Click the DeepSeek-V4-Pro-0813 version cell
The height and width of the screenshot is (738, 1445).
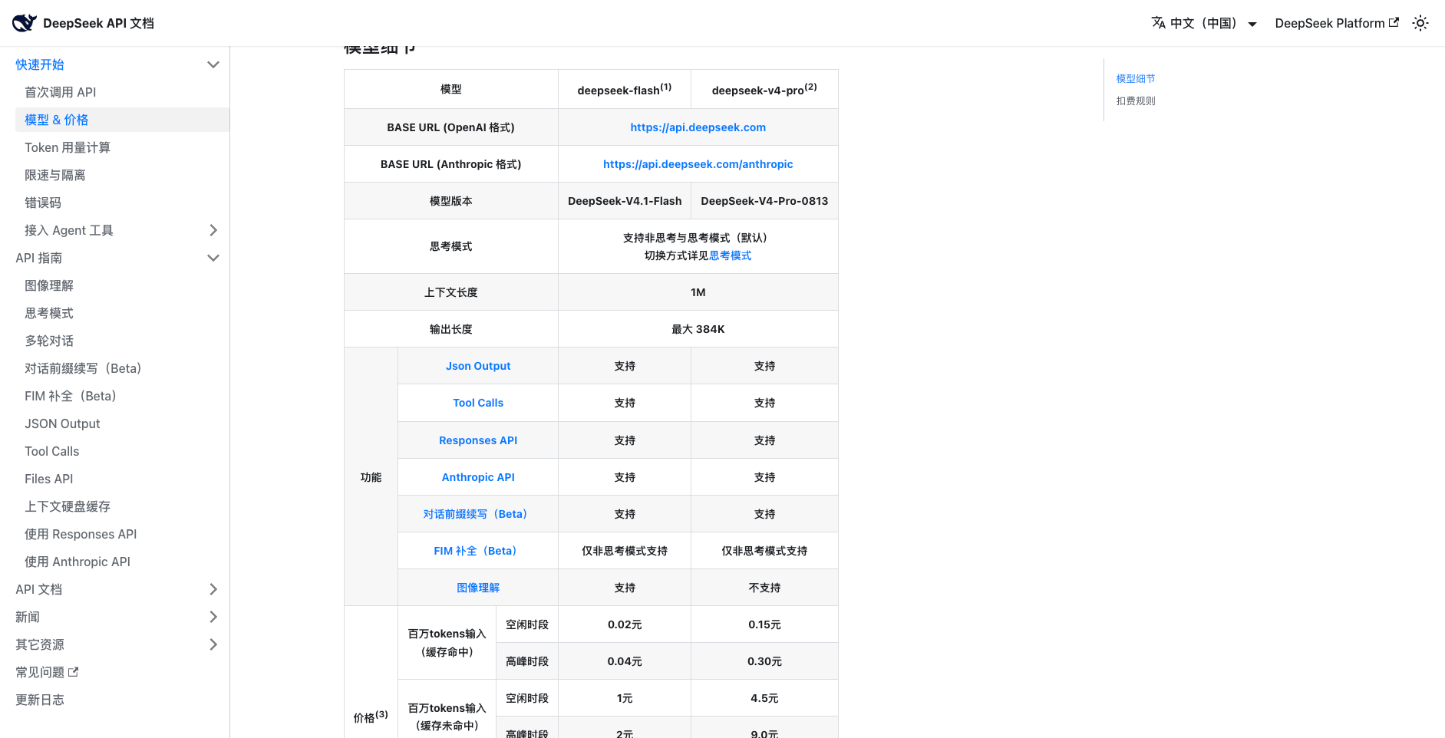(x=764, y=201)
